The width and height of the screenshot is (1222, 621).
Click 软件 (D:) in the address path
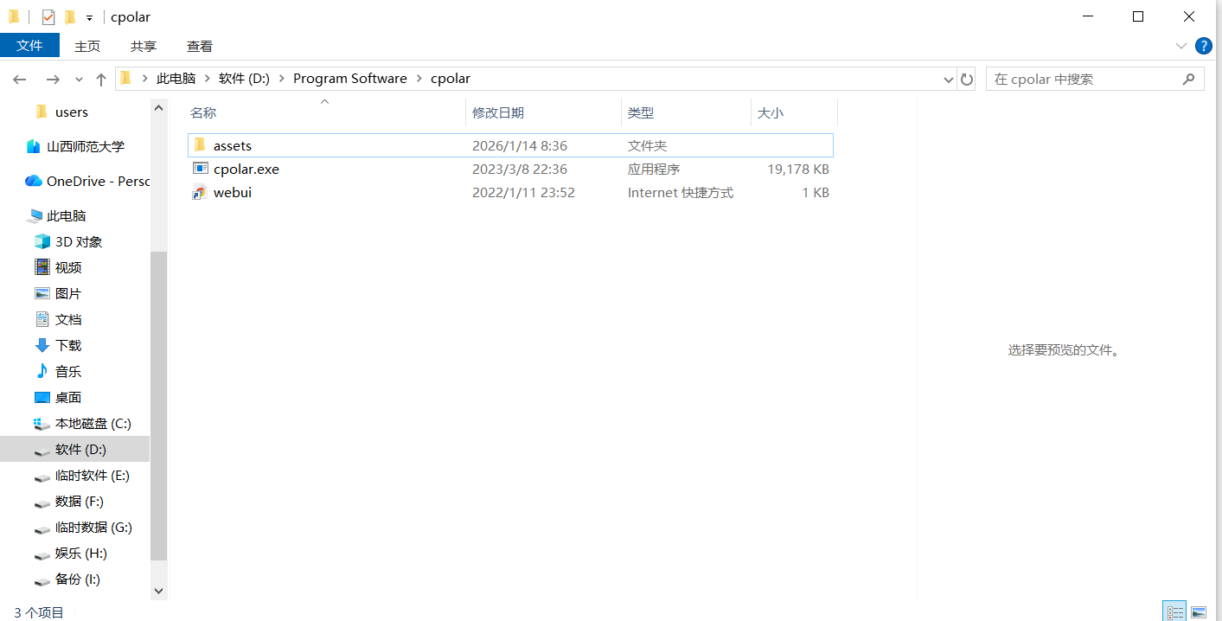pyautogui.click(x=244, y=79)
